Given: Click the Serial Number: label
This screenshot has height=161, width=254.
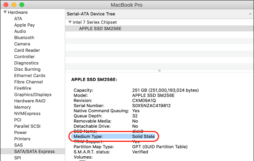Looking at the screenshot, I should (x=89, y=106).
